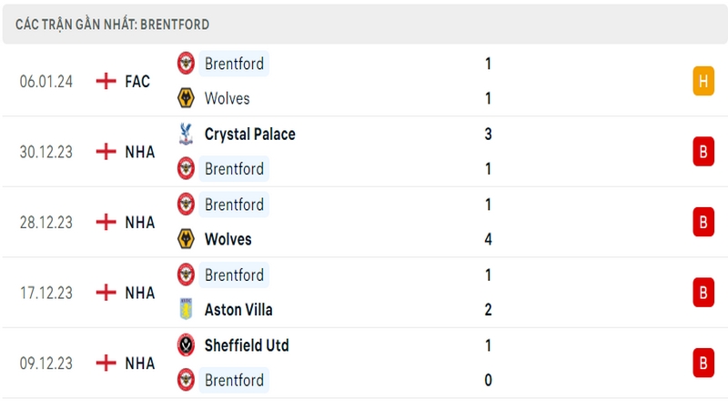Open the Crystal Palace team link

[x=249, y=134]
